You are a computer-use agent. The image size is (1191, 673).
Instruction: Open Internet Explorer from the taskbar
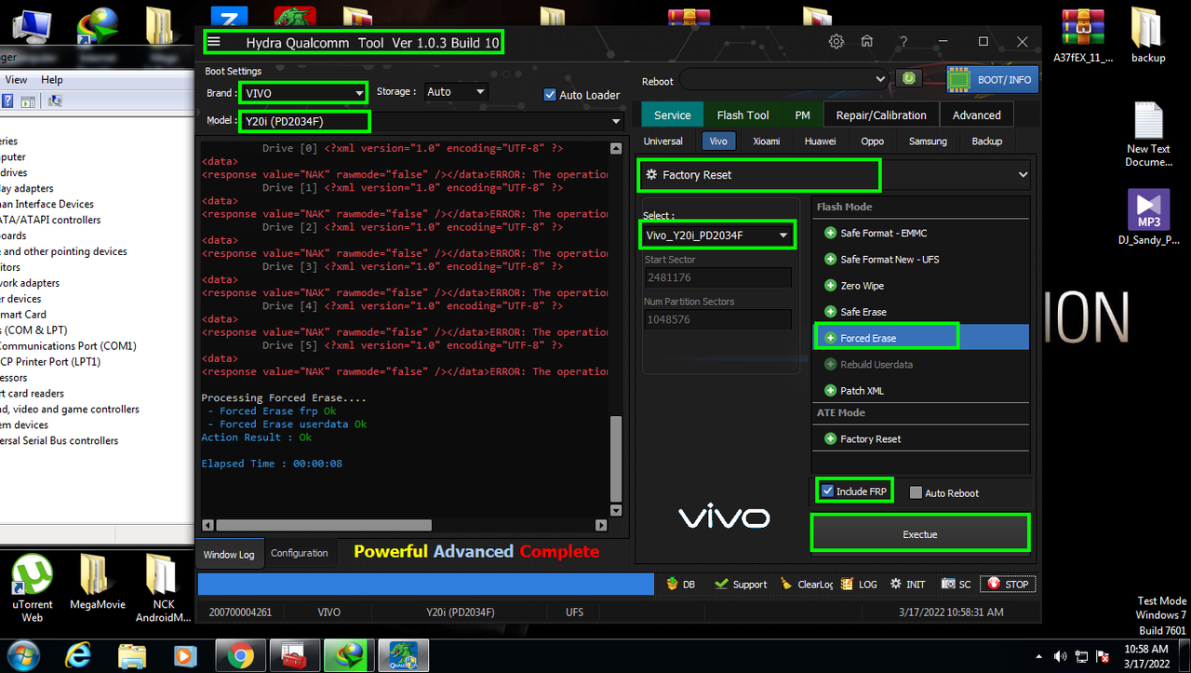pos(79,656)
